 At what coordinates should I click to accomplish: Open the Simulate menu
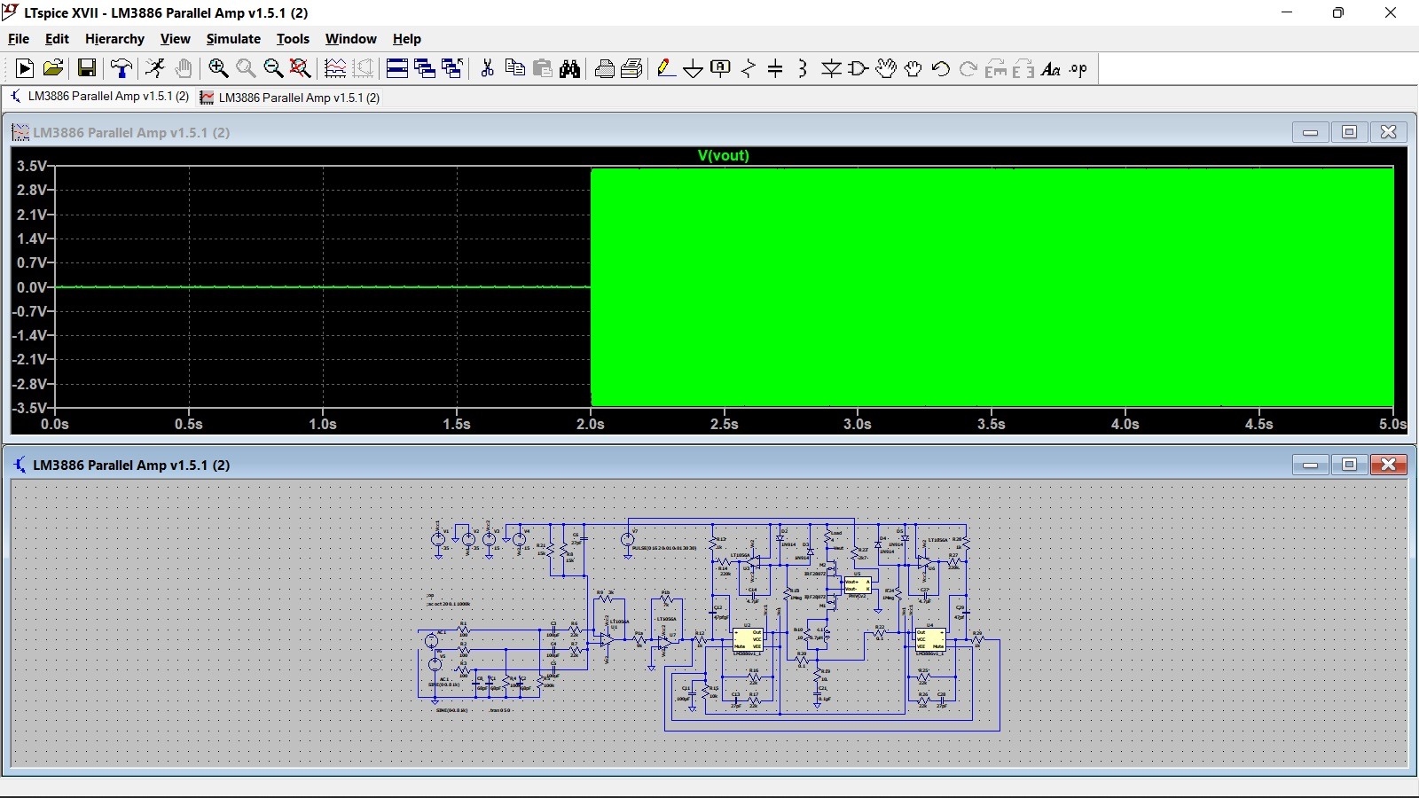pos(233,39)
